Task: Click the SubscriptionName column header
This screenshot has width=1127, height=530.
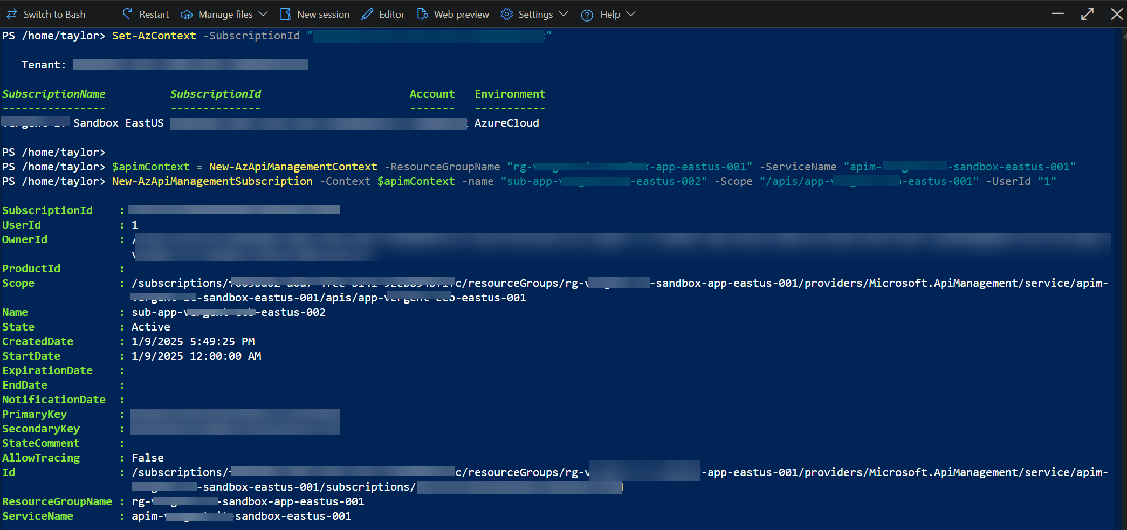Action: pos(54,94)
